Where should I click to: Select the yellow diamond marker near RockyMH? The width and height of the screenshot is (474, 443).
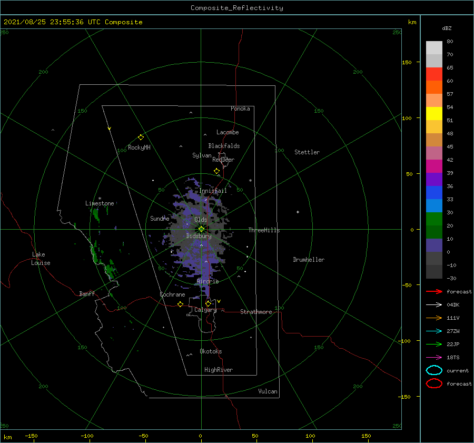tap(141, 137)
